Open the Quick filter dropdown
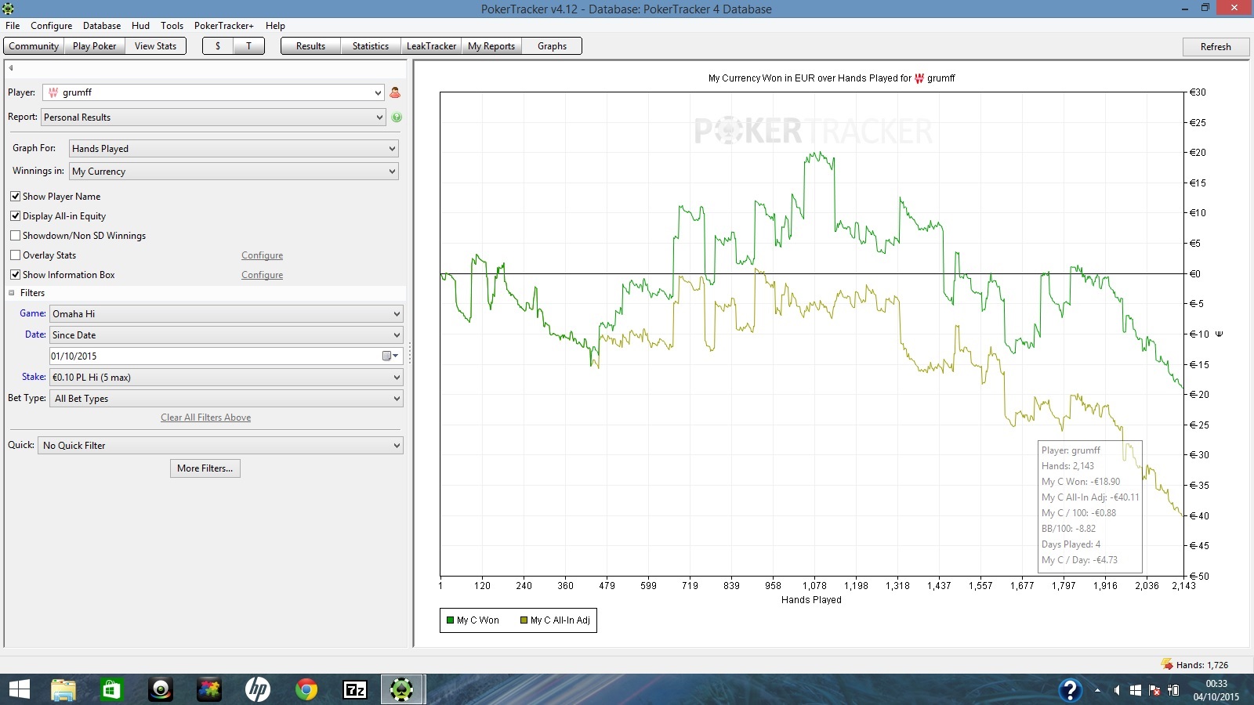 [x=221, y=446]
